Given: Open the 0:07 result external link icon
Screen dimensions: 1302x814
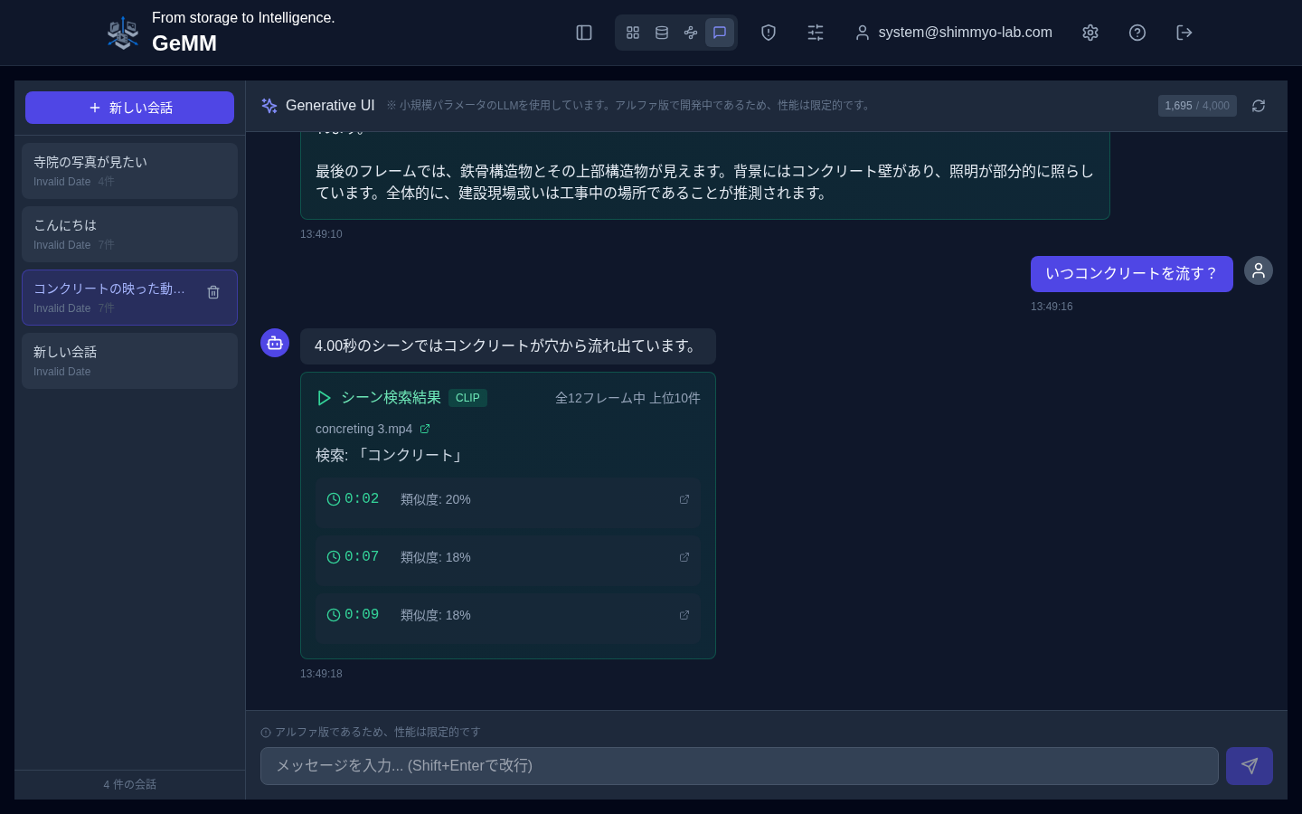Looking at the screenshot, I should click(x=684, y=557).
